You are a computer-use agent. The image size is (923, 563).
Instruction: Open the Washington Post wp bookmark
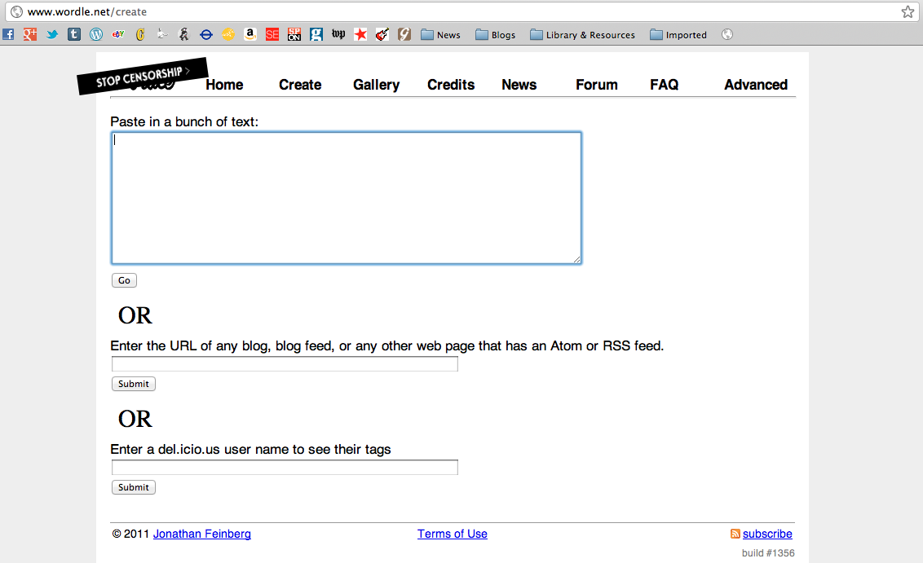pyautogui.click(x=338, y=35)
